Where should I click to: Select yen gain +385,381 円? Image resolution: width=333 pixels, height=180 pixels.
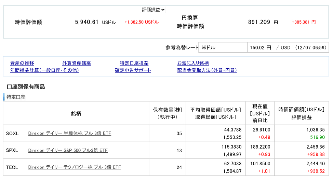(x=304, y=22)
